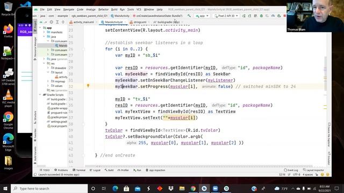Image resolution: width=344 pixels, height=193 pixels.
Task: Click the red Stop icon in toolbar
Action: [284, 16]
